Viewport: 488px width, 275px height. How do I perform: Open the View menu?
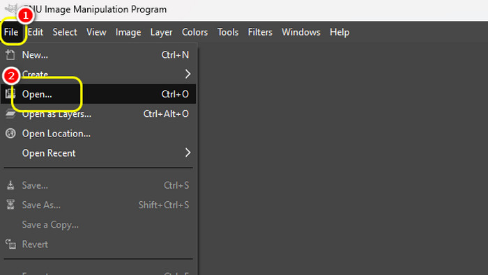[x=96, y=32]
